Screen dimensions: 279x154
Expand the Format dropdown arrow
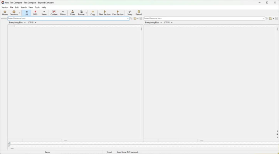click(x=86, y=13)
